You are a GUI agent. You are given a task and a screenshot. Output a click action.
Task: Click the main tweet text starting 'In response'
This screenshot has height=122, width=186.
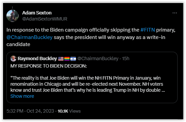[x=91, y=37]
